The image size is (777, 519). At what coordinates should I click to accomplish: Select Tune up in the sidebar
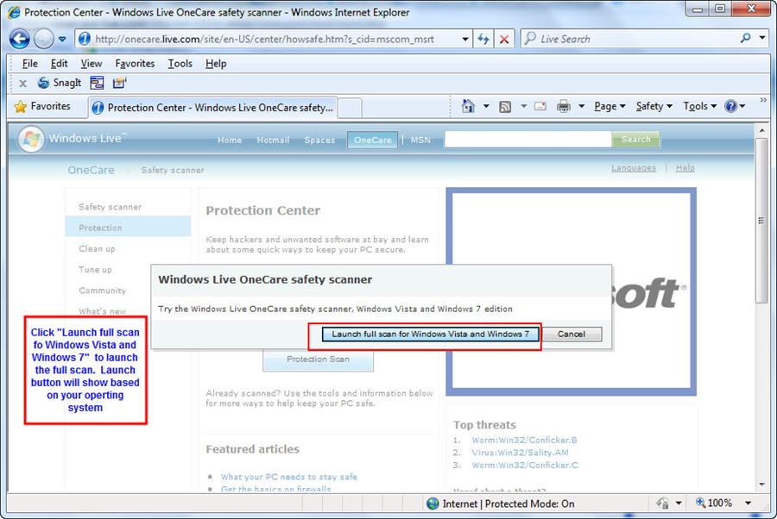pyautogui.click(x=95, y=269)
